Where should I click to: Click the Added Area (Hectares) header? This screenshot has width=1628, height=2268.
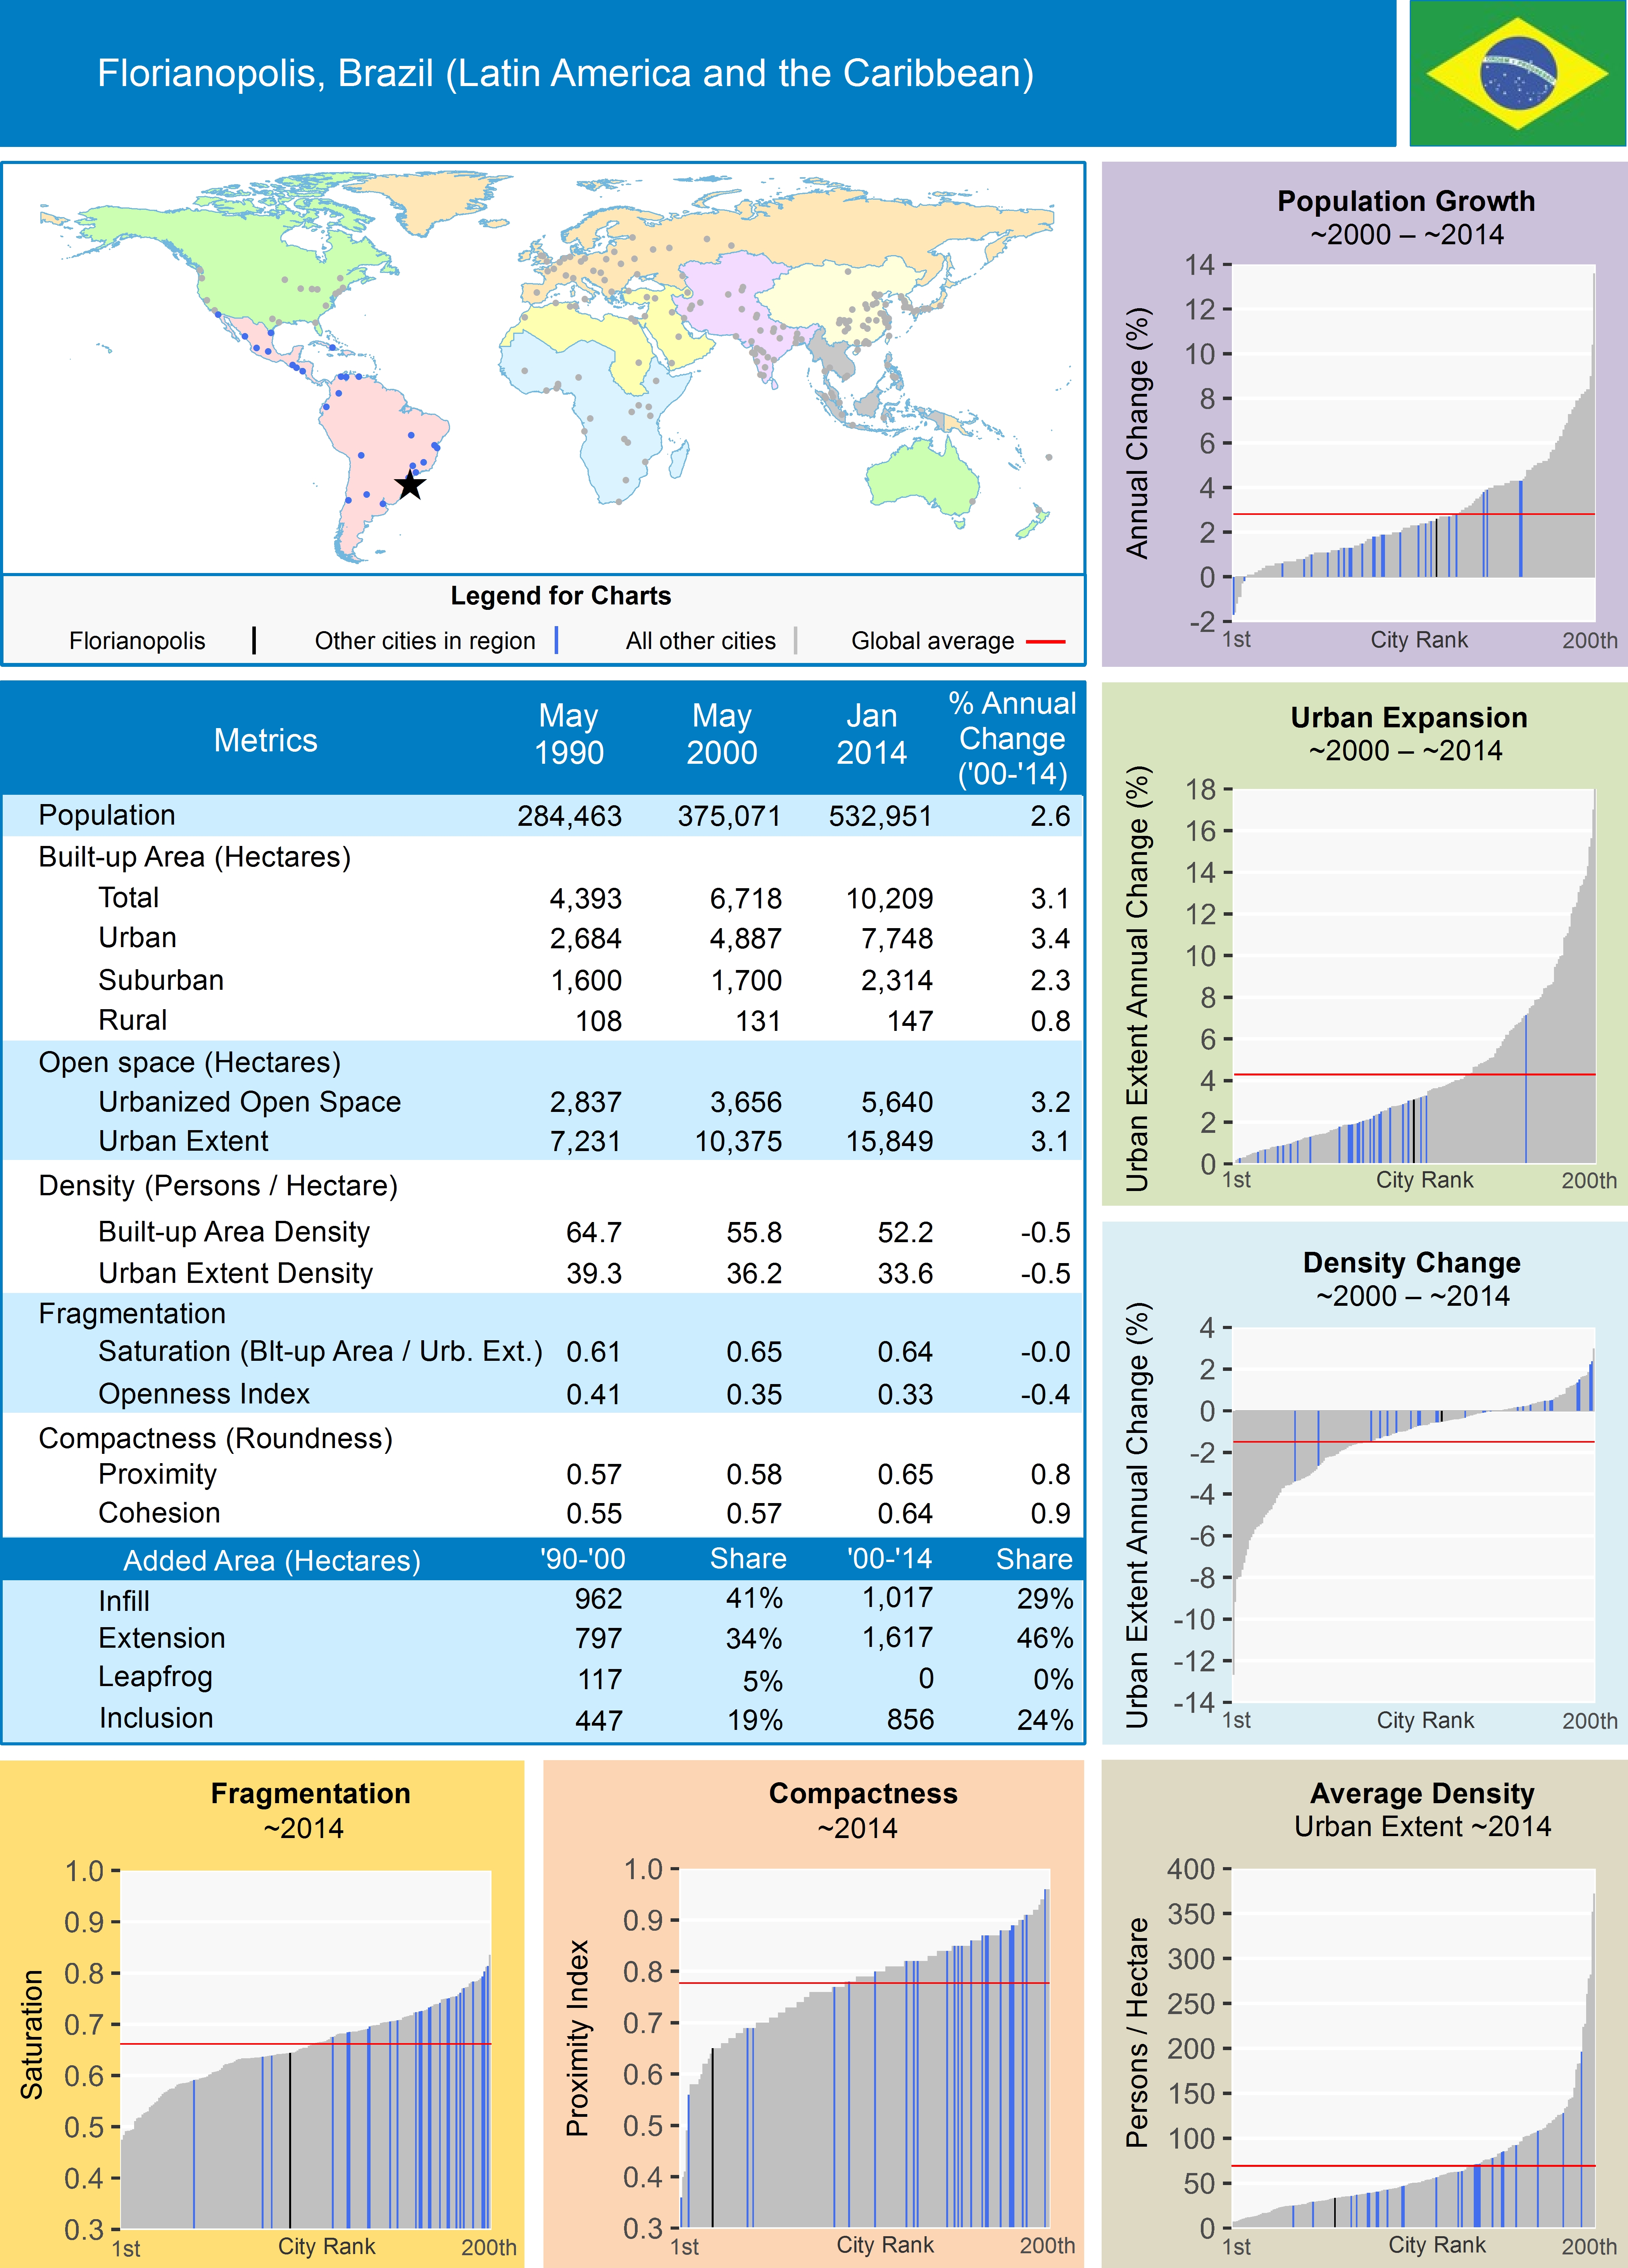(x=272, y=1561)
